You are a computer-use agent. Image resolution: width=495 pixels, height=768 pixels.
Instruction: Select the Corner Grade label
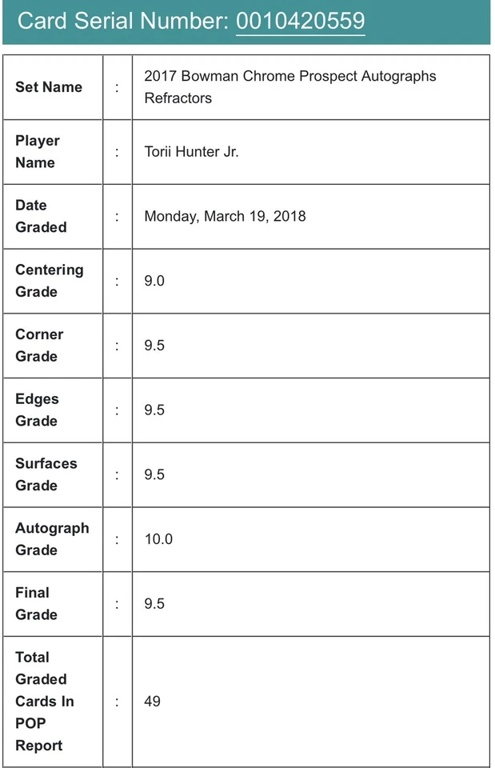pos(39,345)
